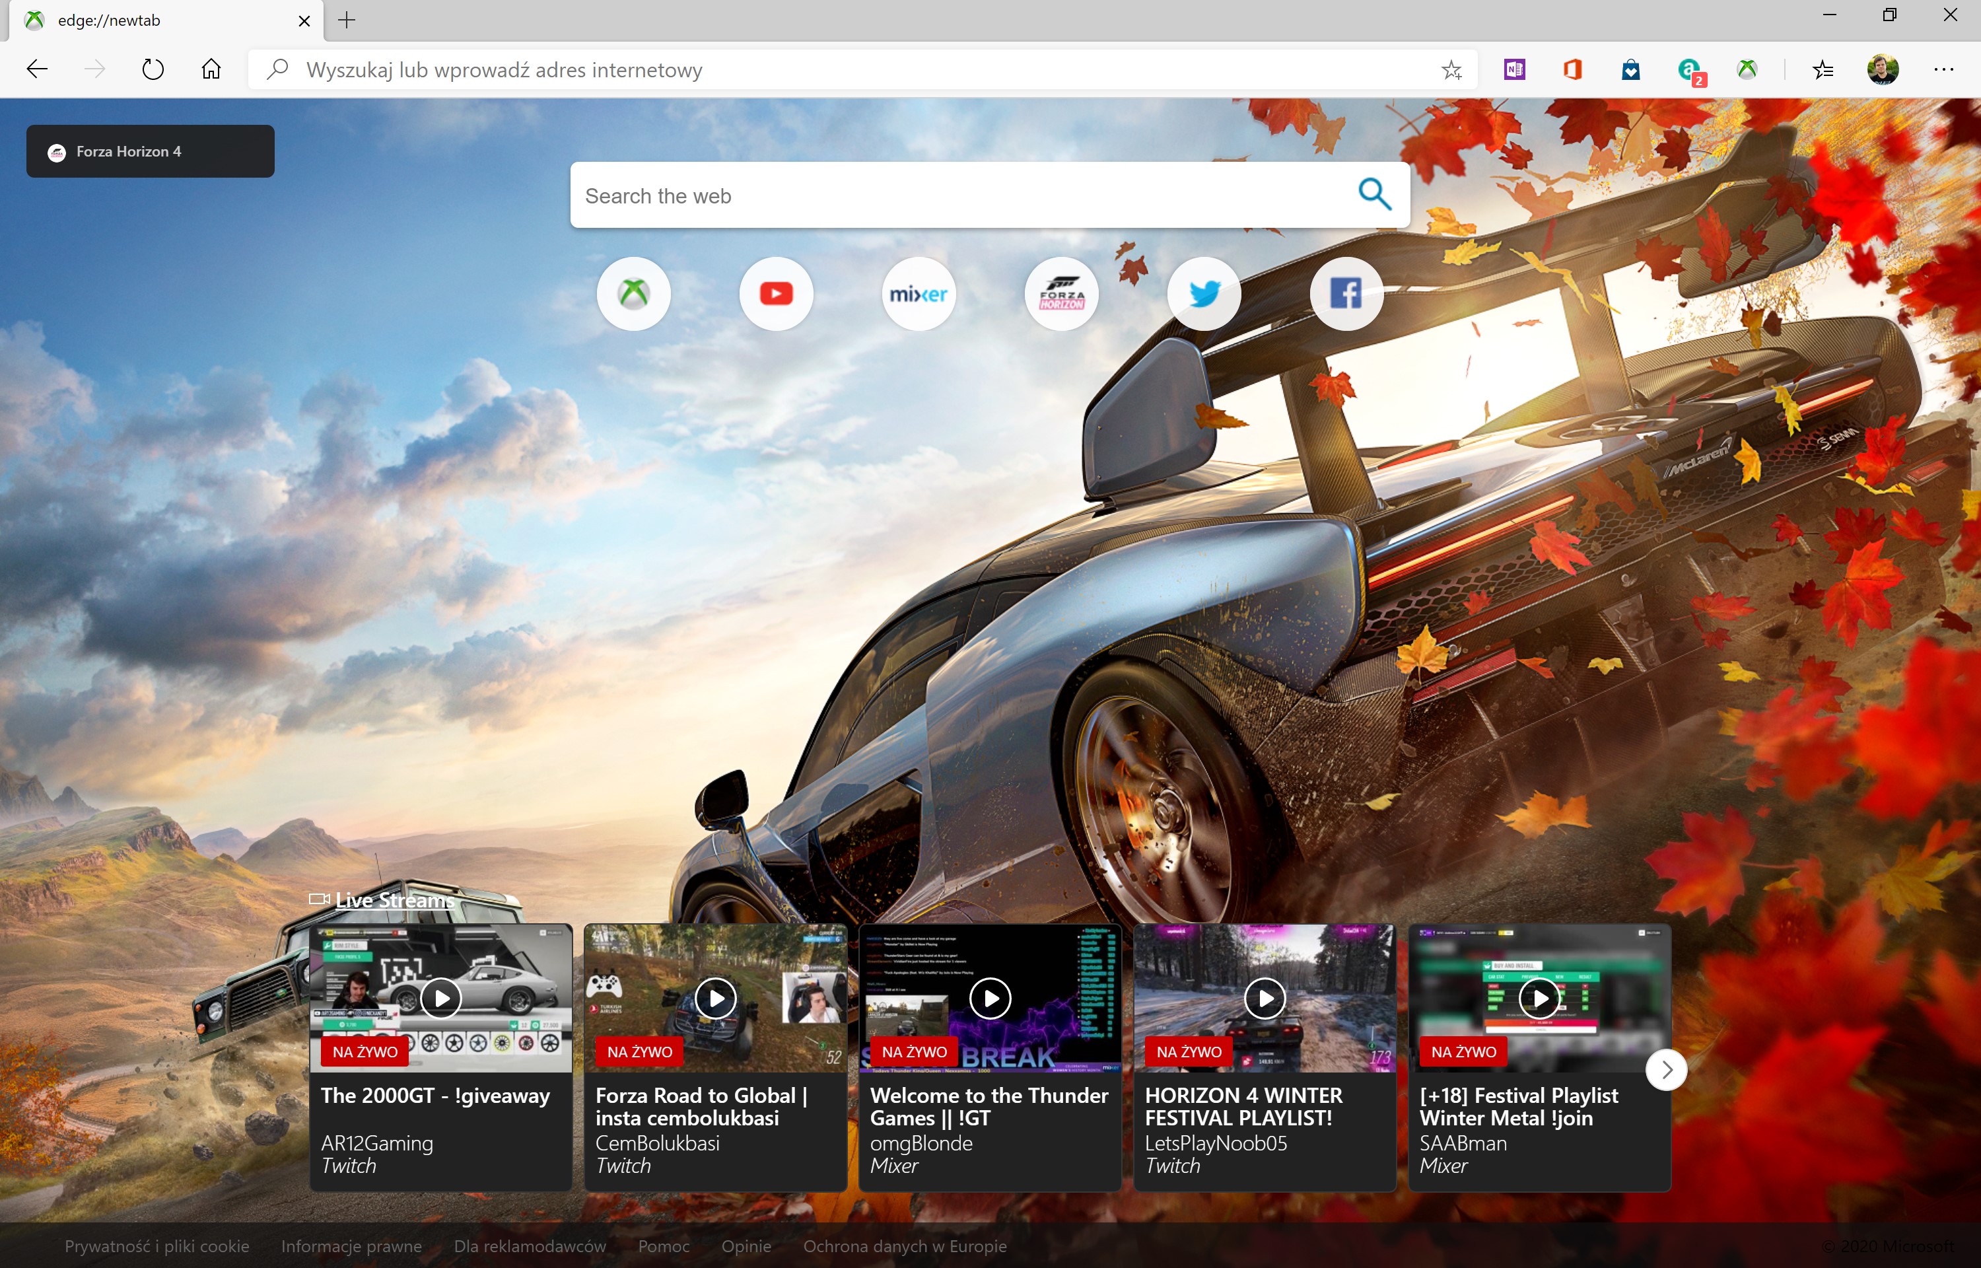
Task: Click the AR12Gaming channel name
Action: 377,1144
